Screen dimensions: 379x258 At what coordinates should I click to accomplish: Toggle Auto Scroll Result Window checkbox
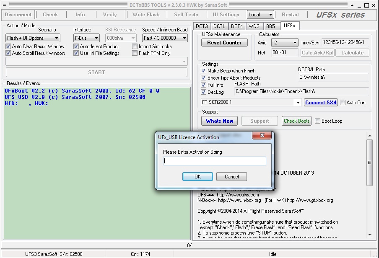click(x=8, y=53)
